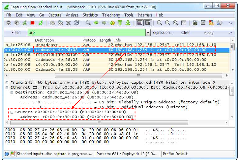Open the Go menu
Viewport: 239px width, 161px height.
point(42,15)
